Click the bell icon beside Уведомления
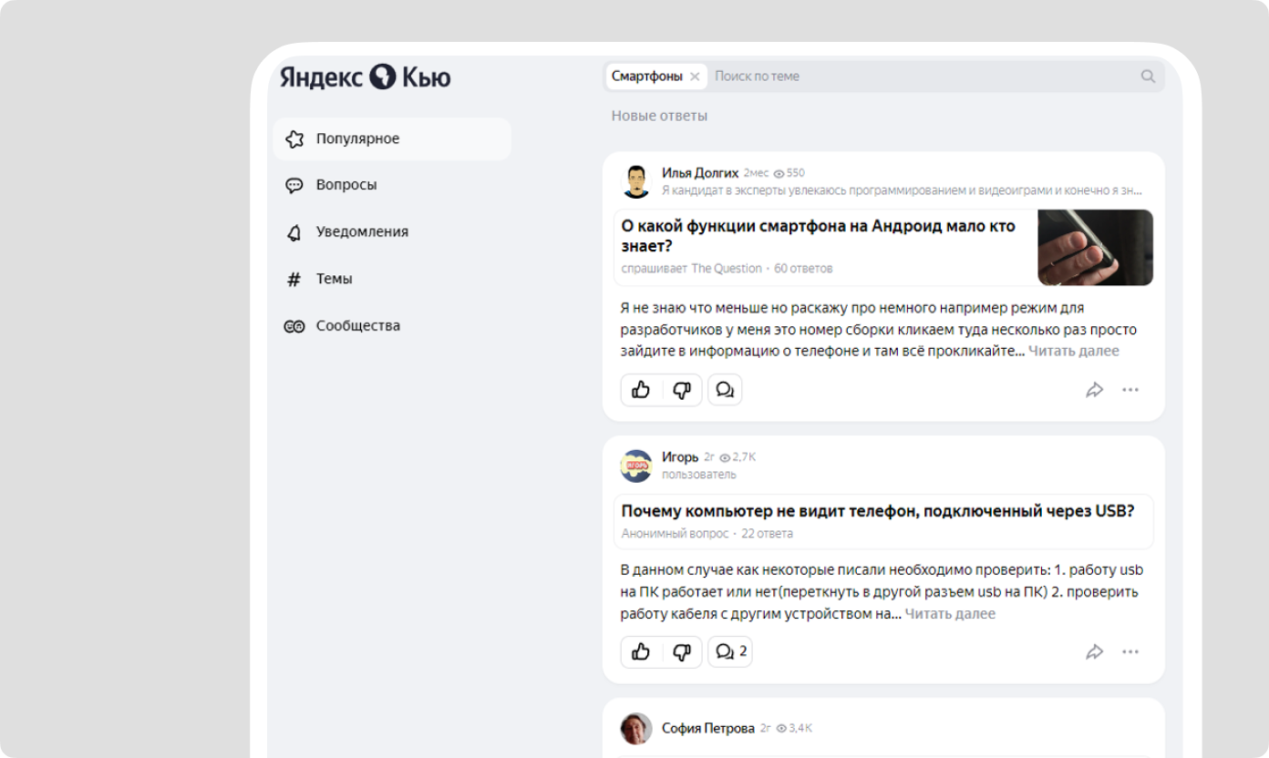1269x758 pixels. coord(294,232)
